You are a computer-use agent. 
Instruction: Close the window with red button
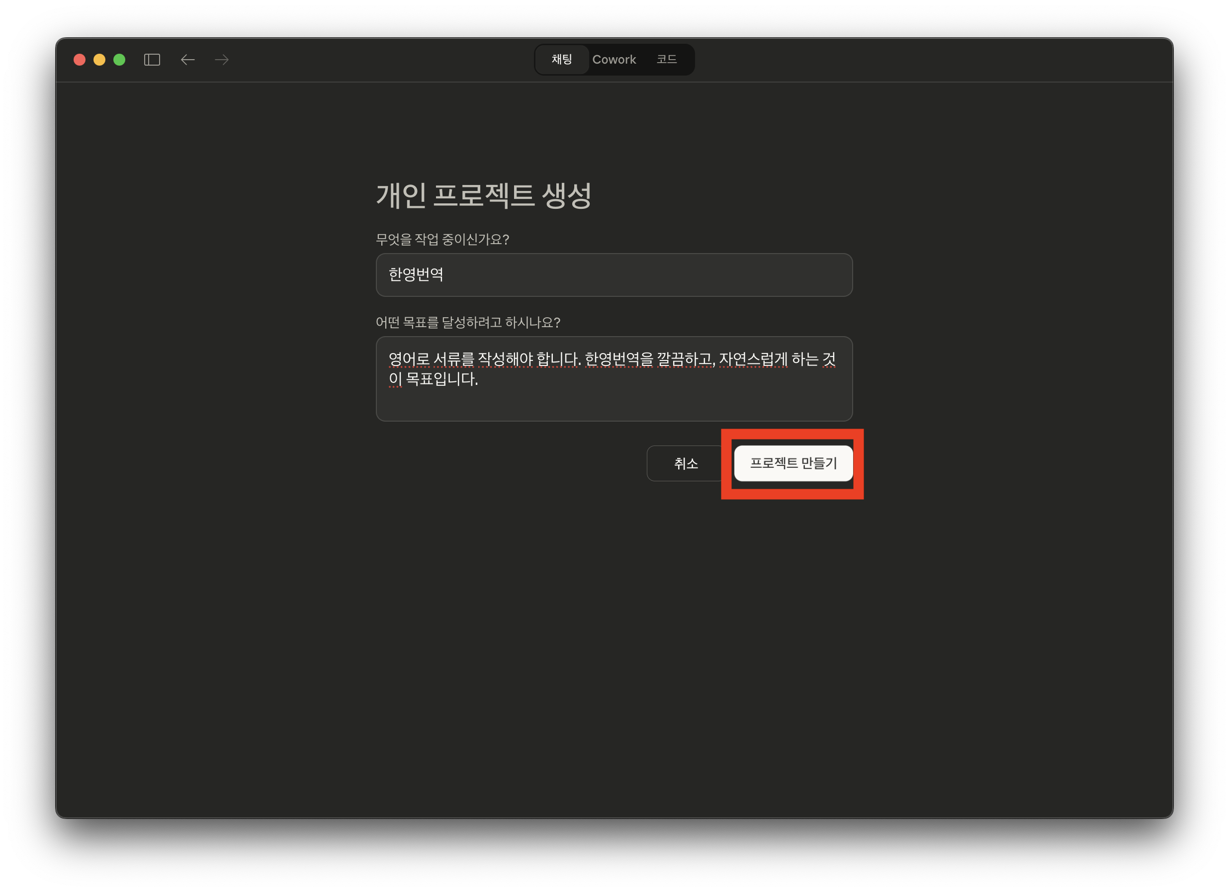pyautogui.click(x=80, y=60)
